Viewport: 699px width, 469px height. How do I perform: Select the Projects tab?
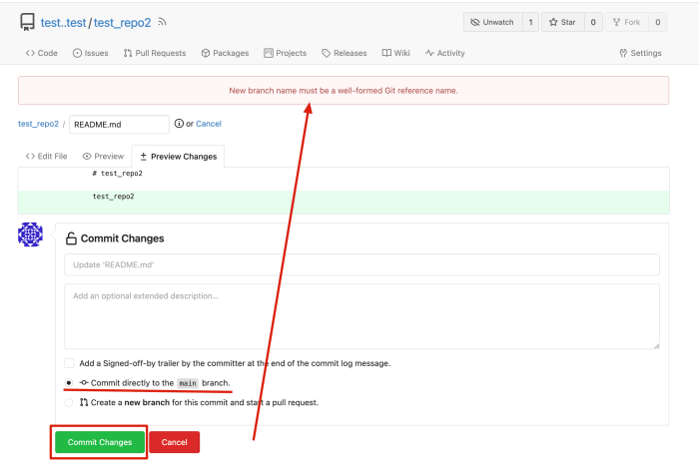(x=285, y=53)
